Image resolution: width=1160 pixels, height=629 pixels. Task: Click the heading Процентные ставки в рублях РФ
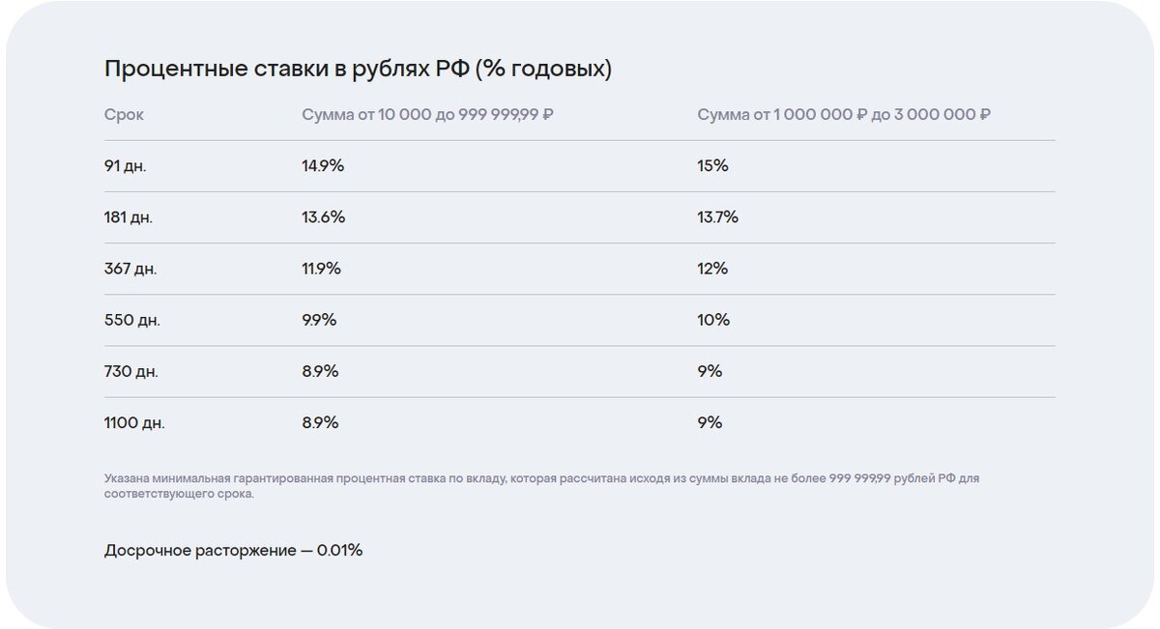[358, 70]
